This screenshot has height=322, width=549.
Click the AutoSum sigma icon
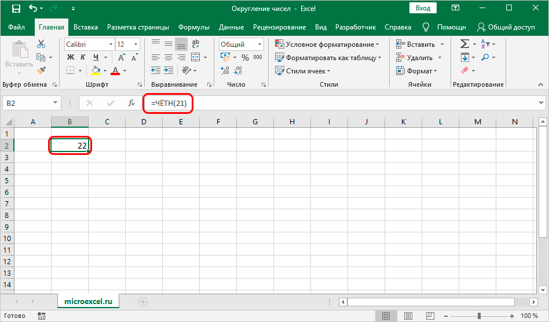(464, 45)
